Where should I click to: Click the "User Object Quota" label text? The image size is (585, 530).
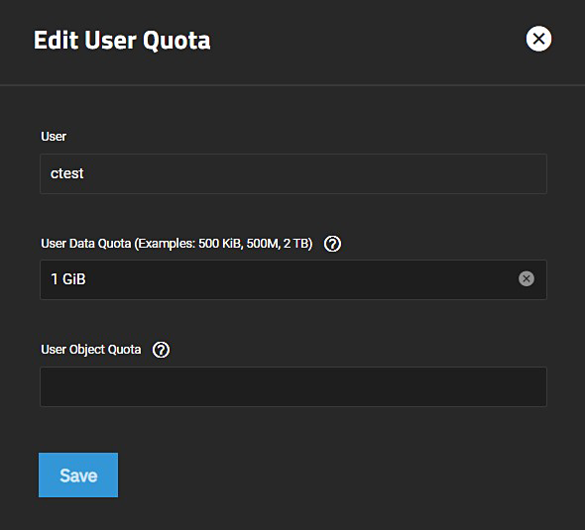pyautogui.click(x=91, y=350)
